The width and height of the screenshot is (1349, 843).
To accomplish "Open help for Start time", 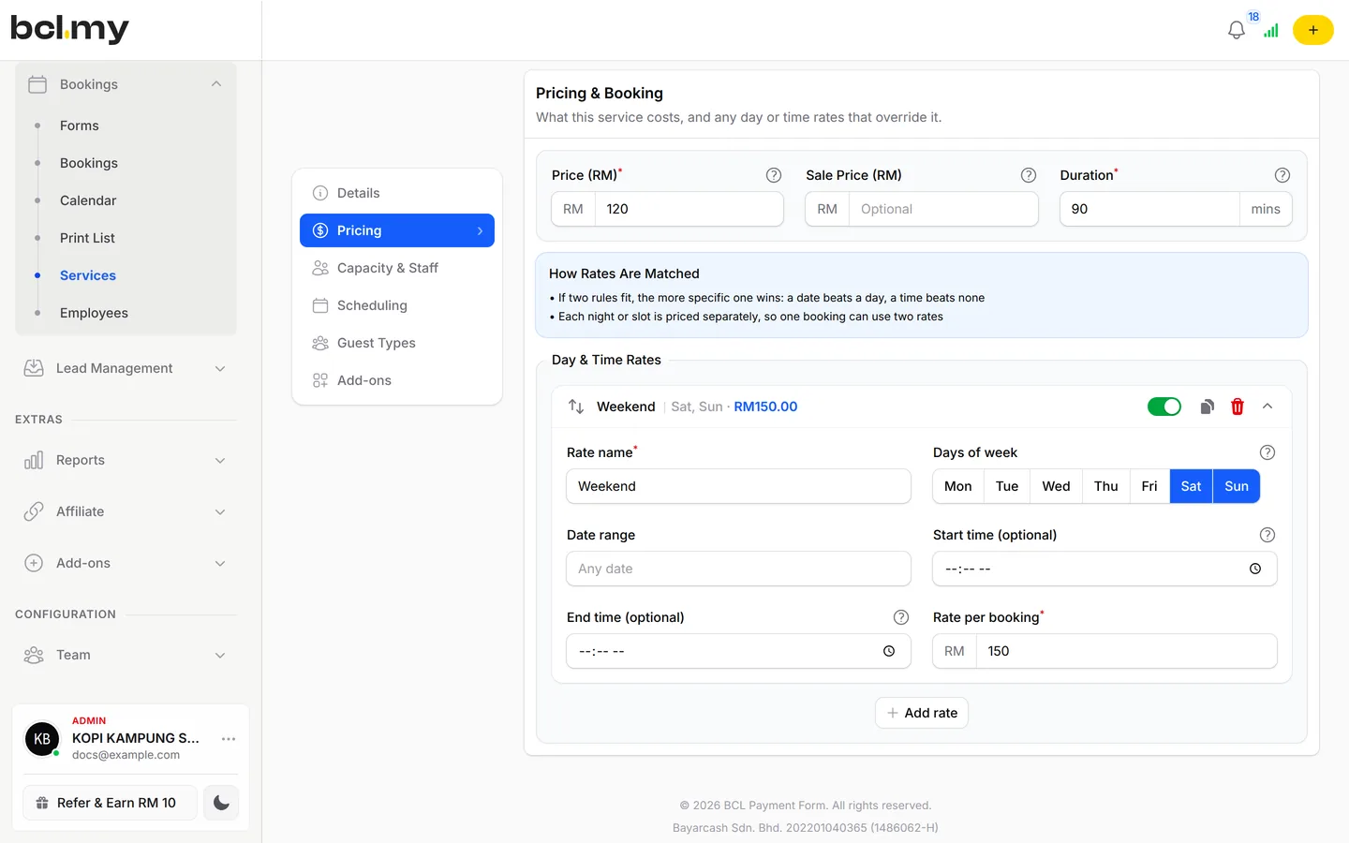I will pyautogui.click(x=1267, y=535).
